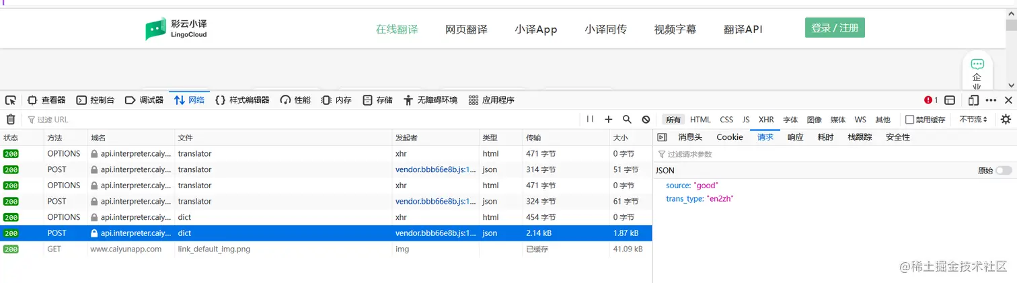Toggle the 原始 (raw) switch
This screenshot has width=1017, height=283.
[x=1004, y=171]
